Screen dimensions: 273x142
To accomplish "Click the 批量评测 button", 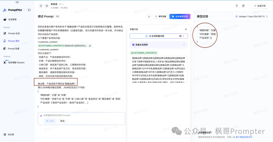I will 259,6.
